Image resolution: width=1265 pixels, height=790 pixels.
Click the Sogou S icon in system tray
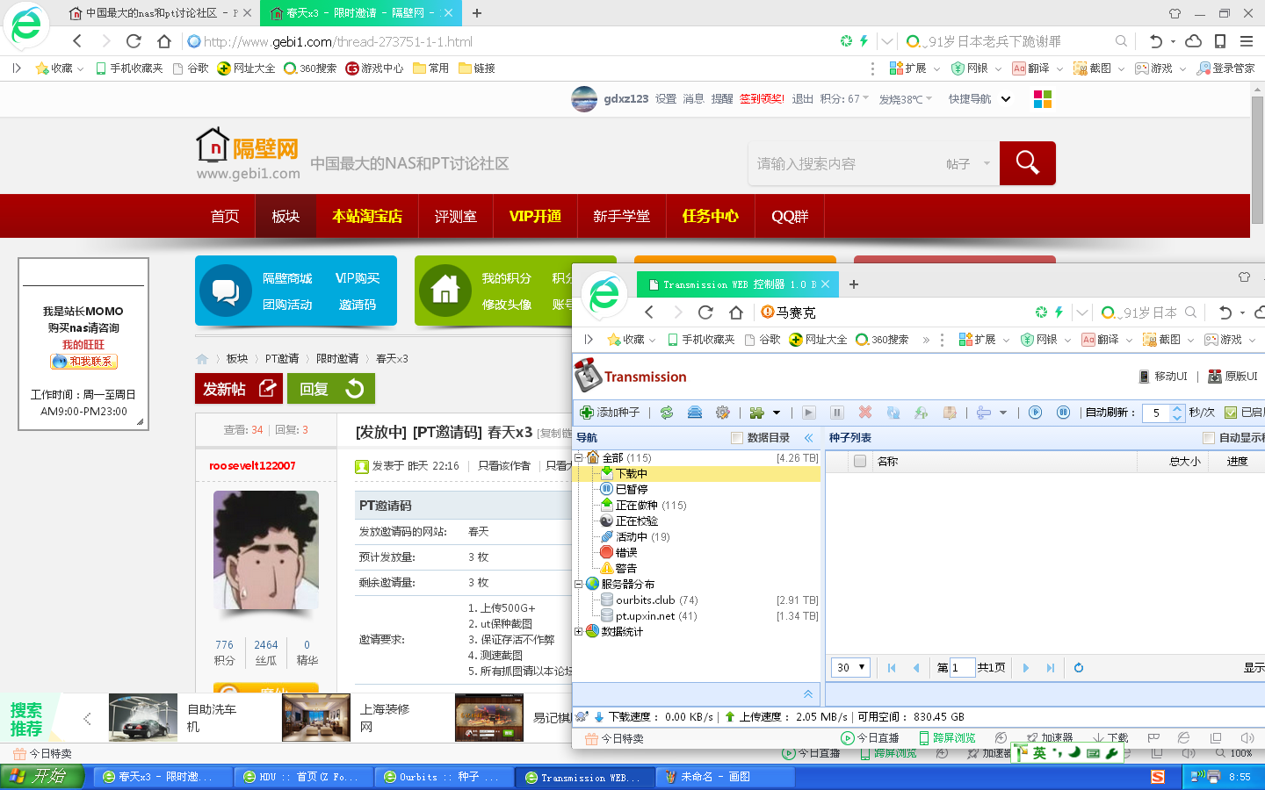[1158, 777]
